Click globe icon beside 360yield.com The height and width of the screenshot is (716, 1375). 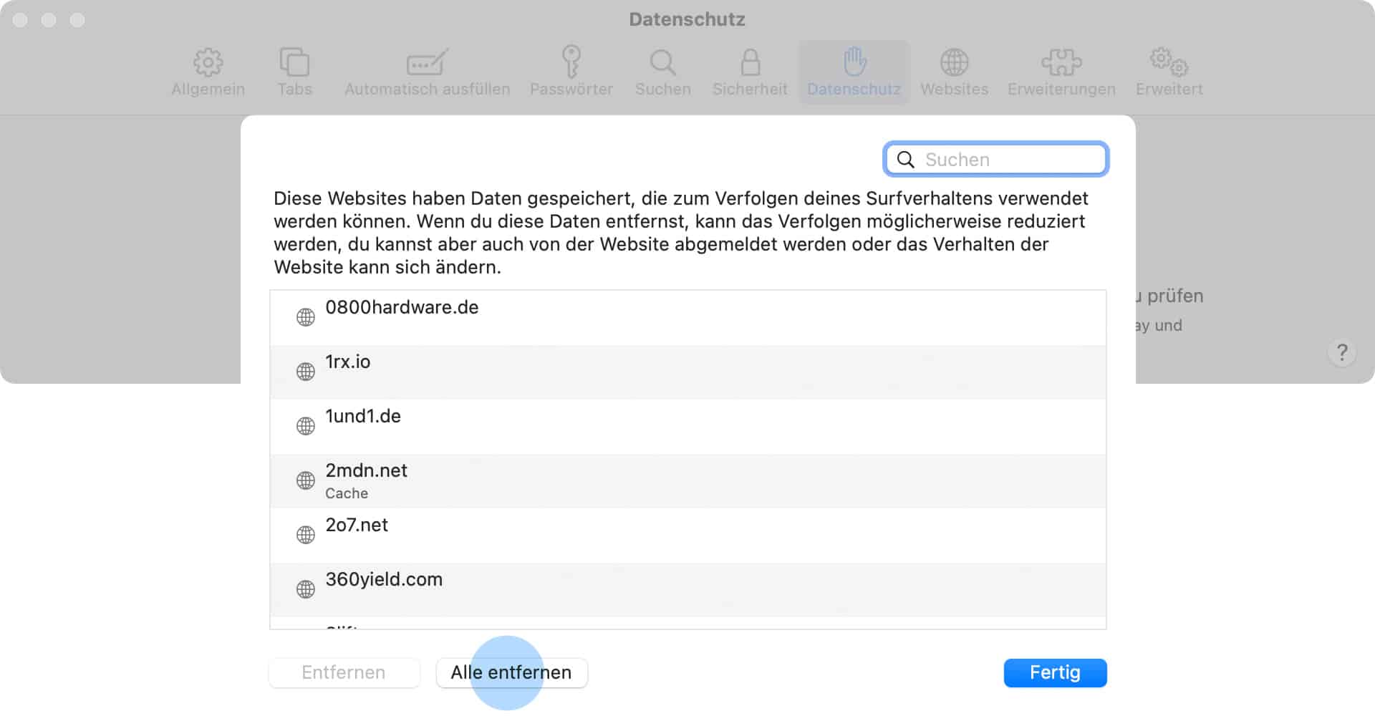[x=306, y=589]
